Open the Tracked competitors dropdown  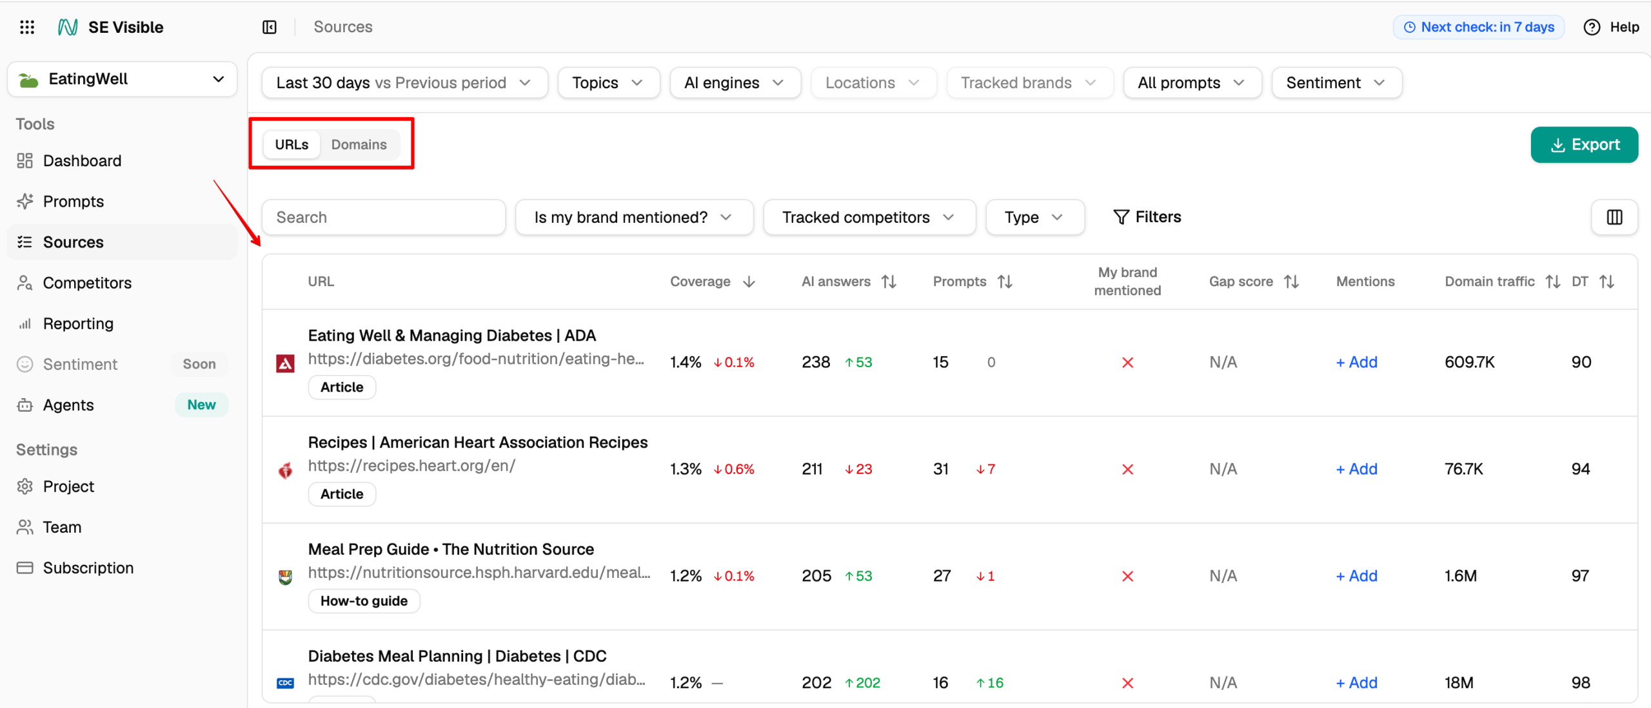point(869,217)
